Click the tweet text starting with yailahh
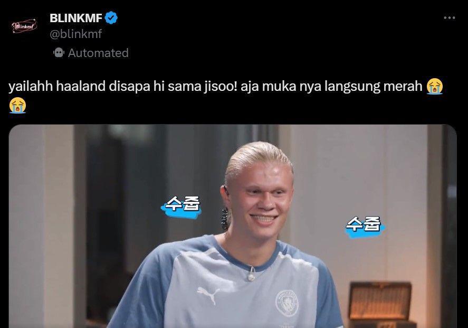The width and height of the screenshot is (468, 328). click(226, 96)
